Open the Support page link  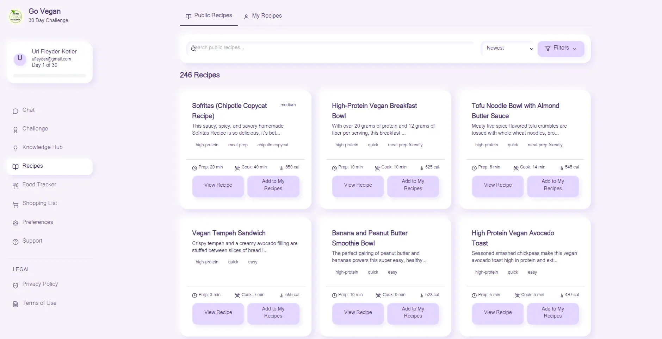point(50,241)
